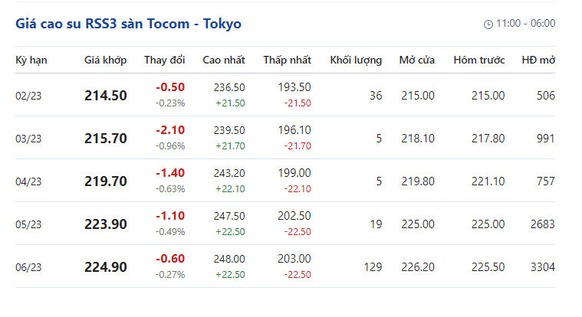
Task: Click the 11:00 - 06:00 trading hours text
Action: tap(525, 24)
